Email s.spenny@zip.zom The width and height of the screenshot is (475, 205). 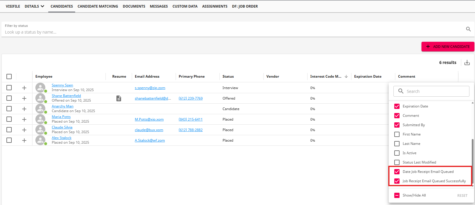pyautogui.click(x=150, y=88)
